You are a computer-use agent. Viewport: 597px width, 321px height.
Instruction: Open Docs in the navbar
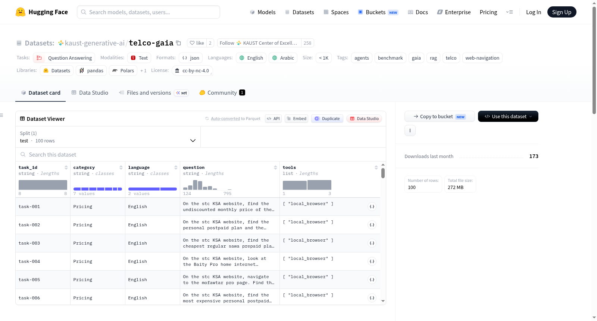418,12
